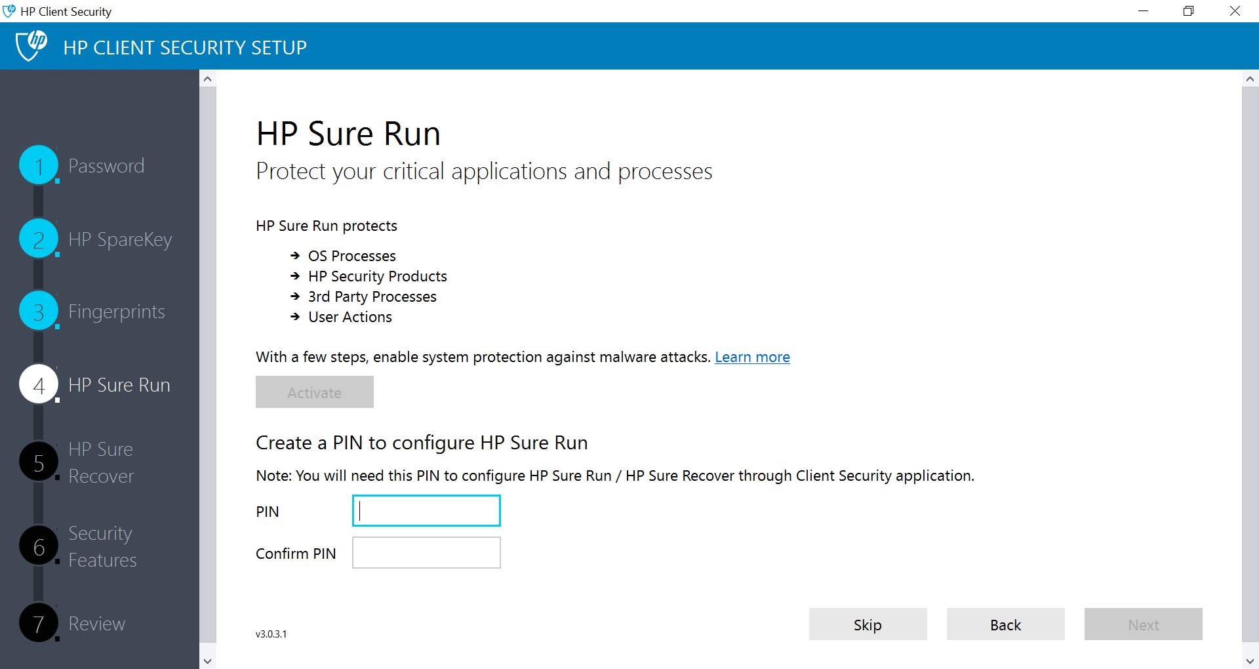Viewport: 1259px width, 669px height.
Task: Minimize the HP Client Security window
Action: click(x=1143, y=11)
